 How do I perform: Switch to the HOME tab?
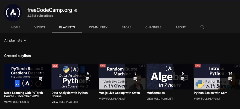[16, 27]
